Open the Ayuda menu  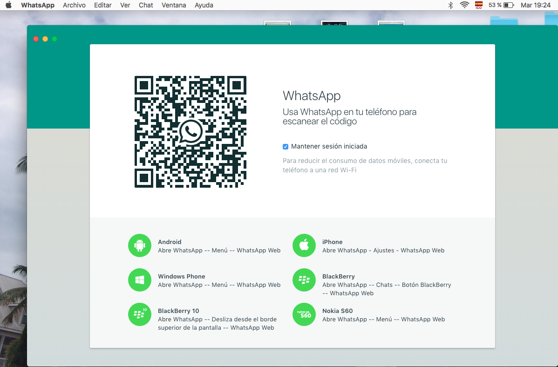[204, 5]
